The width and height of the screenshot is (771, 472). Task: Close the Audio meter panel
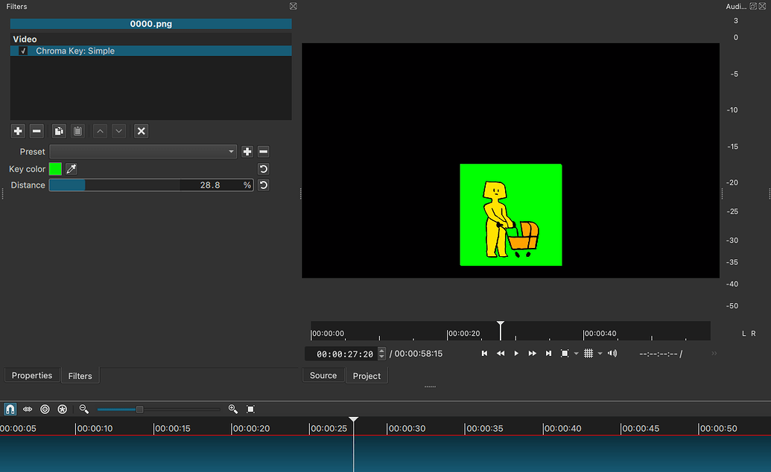[762, 6]
